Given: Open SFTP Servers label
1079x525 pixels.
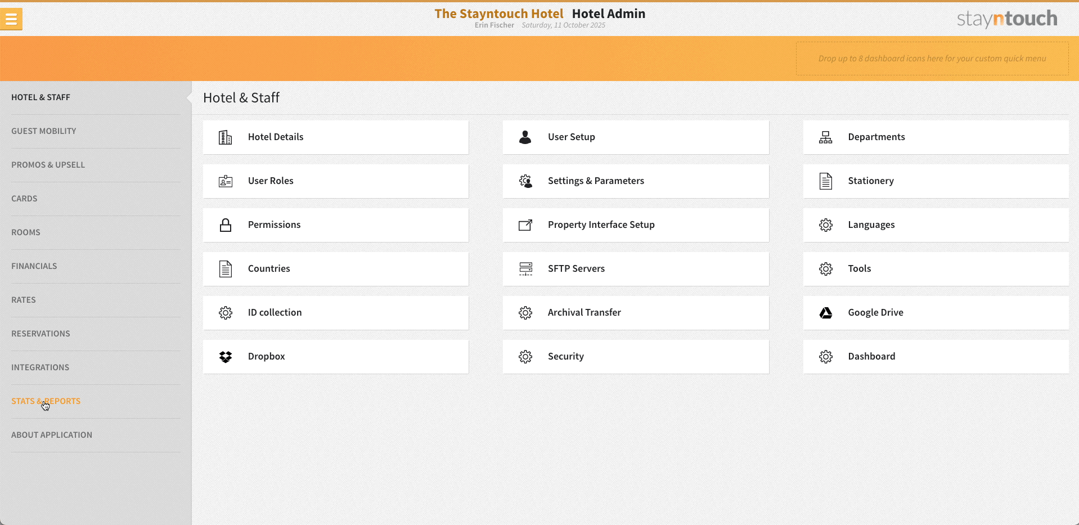Looking at the screenshot, I should 576,269.
